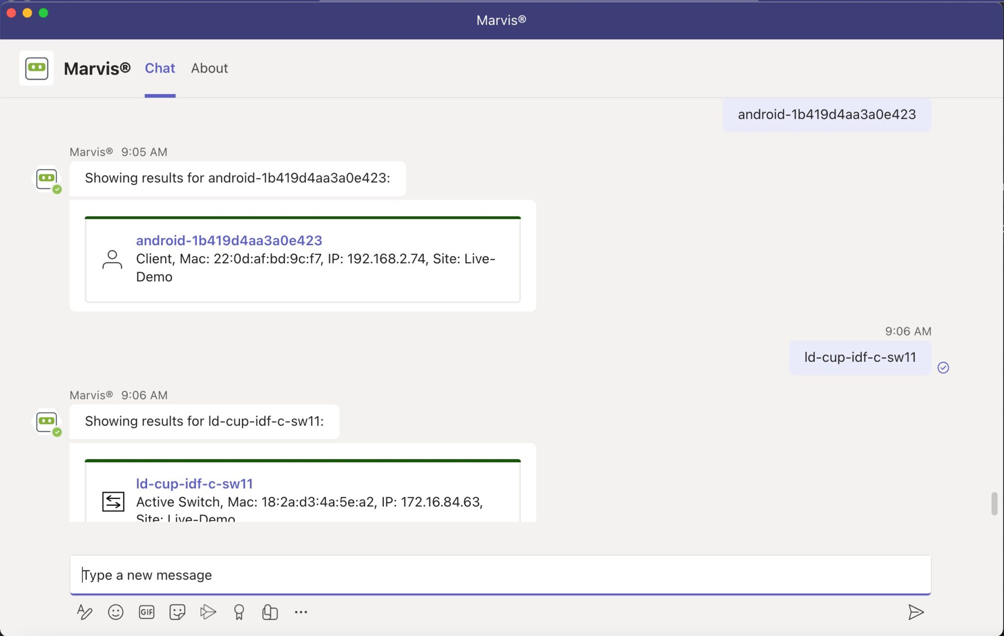Open the text formatting options
The image size is (1004, 636).
pyautogui.click(x=85, y=611)
